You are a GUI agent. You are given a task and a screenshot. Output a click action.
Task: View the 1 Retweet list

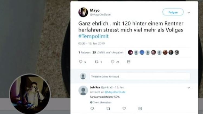[x=84, y=52]
